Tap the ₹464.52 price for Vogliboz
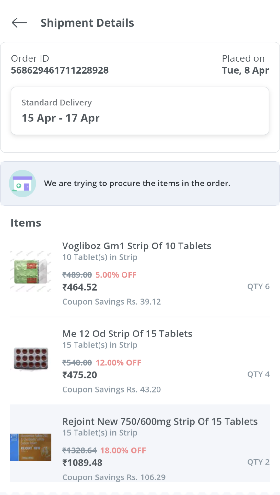This screenshot has height=495, width=280. click(80, 287)
